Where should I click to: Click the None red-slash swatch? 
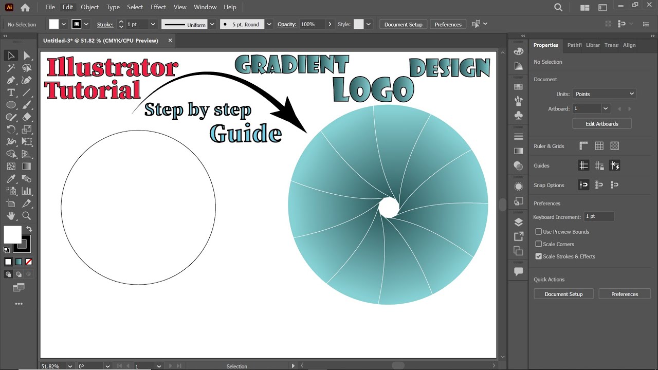(x=29, y=262)
